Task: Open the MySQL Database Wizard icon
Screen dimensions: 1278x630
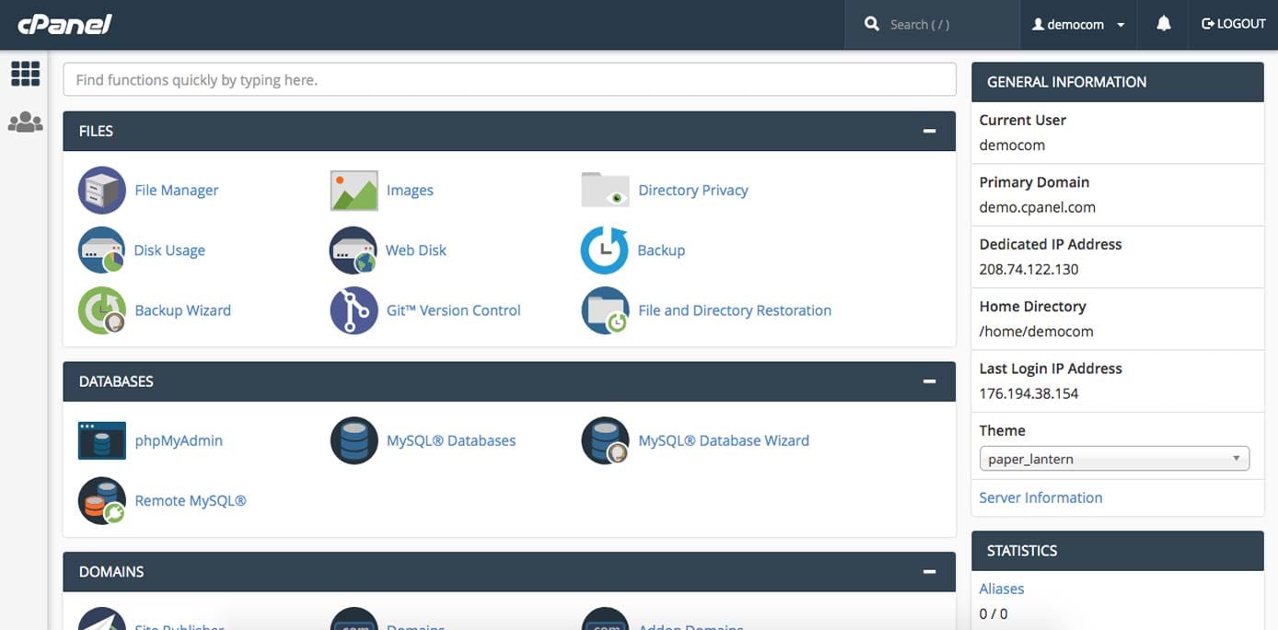Action: pos(605,440)
